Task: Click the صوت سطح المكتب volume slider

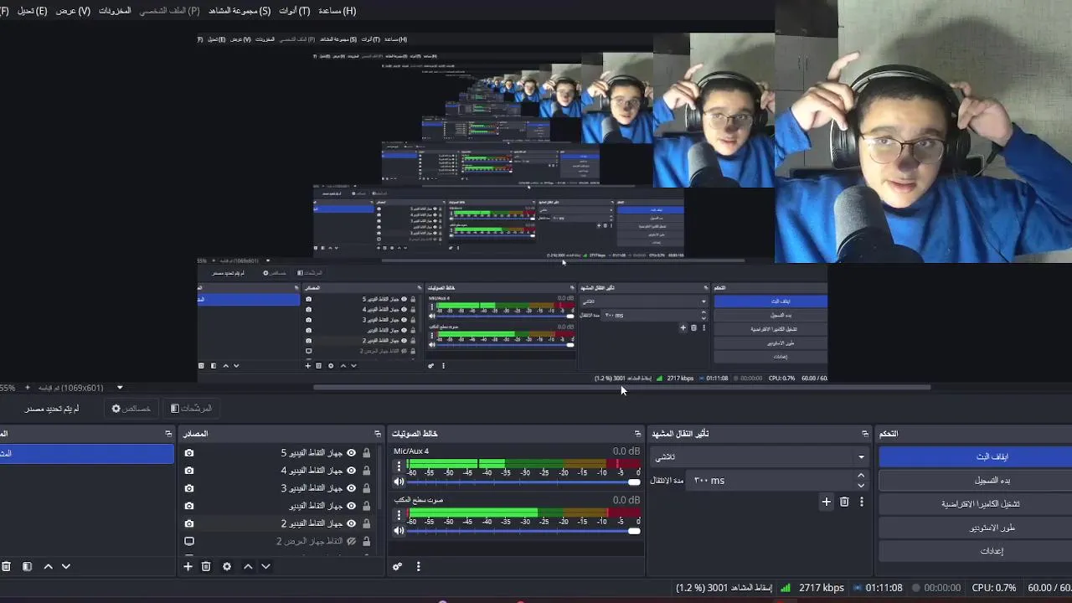Action: [523, 530]
